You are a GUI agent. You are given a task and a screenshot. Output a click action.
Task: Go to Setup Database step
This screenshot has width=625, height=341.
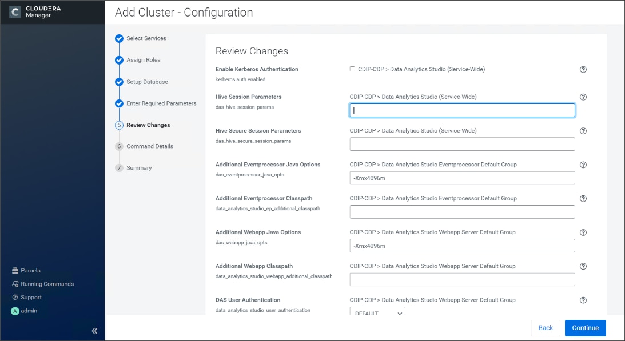point(147,82)
